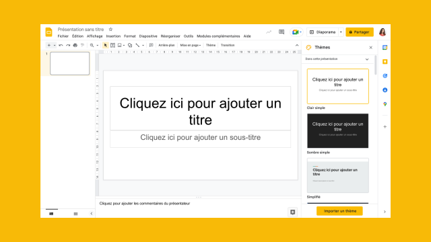Open Google Calendar in the side panel
Viewport: 431px width, 242px height.
coord(385,48)
